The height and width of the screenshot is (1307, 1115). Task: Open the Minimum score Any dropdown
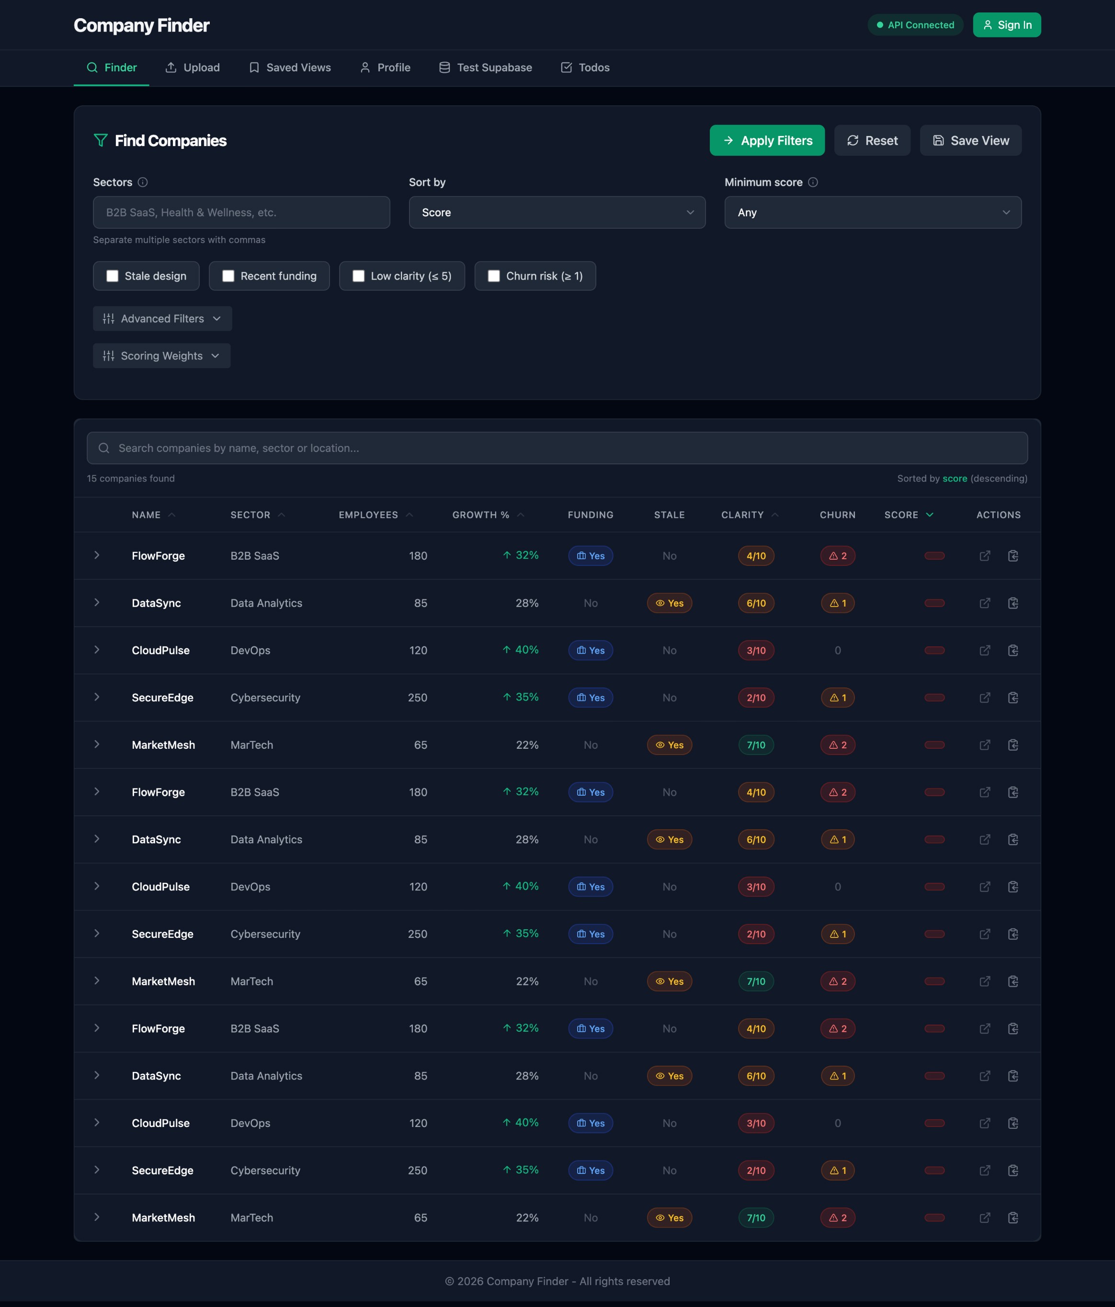(872, 213)
